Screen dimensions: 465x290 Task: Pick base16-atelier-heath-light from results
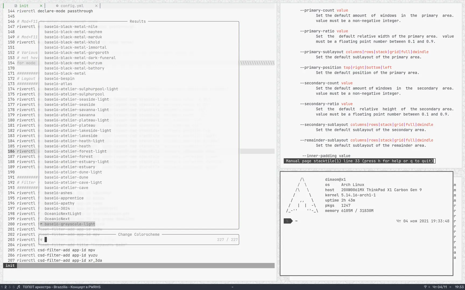74,141
